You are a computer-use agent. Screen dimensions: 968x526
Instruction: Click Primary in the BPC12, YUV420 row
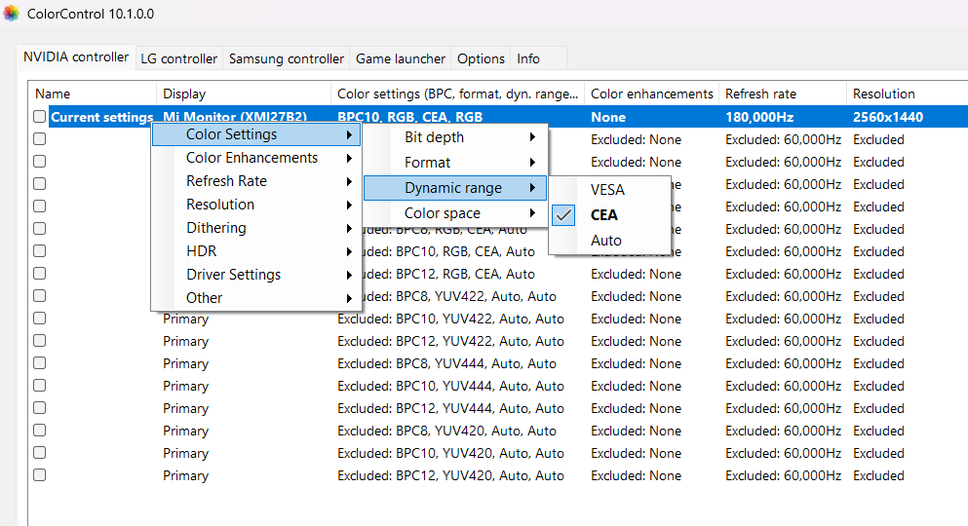[185, 476]
